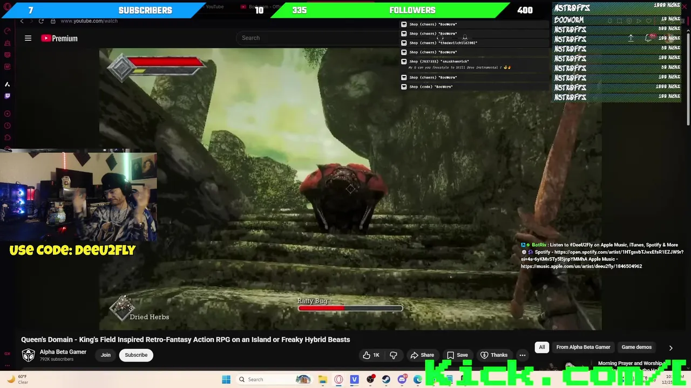Go back with the browser back arrow
This screenshot has width=691, height=388.
[22, 21]
